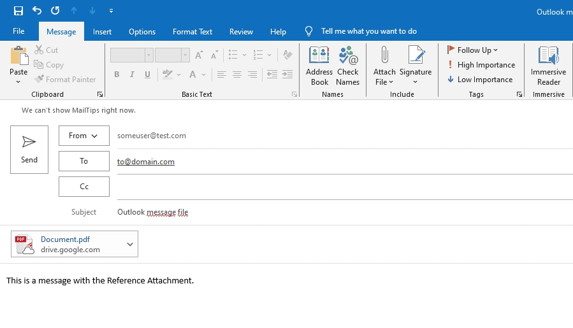573x328 pixels.
Task: Undo the last action
Action: point(37,11)
